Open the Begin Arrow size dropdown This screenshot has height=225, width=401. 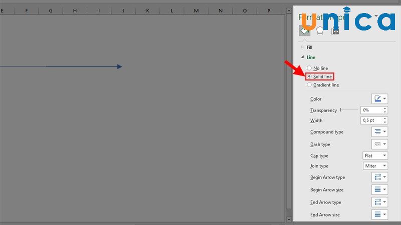[379, 189]
